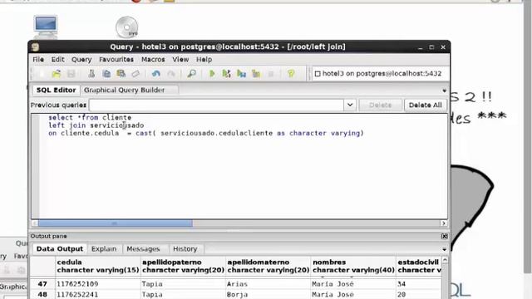Viewport: 532px width, 299px height.
Task: Open the Edit menu
Action: point(57,59)
